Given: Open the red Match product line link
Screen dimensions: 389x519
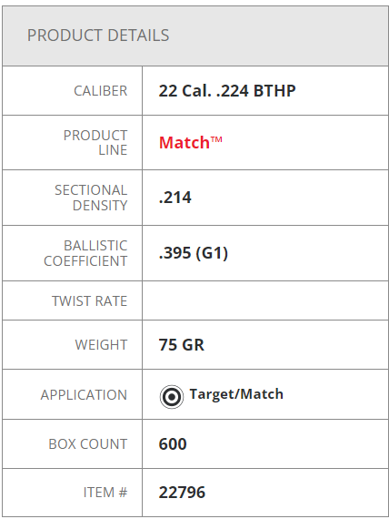Looking at the screenshot, I should coord(190,143).
